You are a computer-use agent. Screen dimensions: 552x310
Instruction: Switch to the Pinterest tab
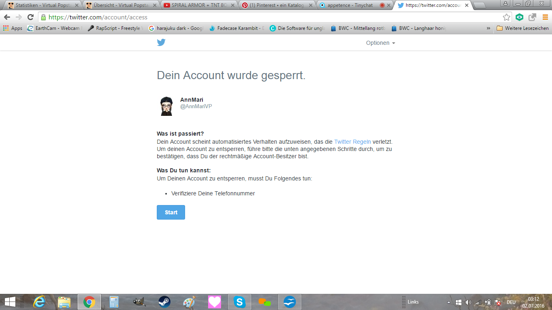[x=276, y=5]
